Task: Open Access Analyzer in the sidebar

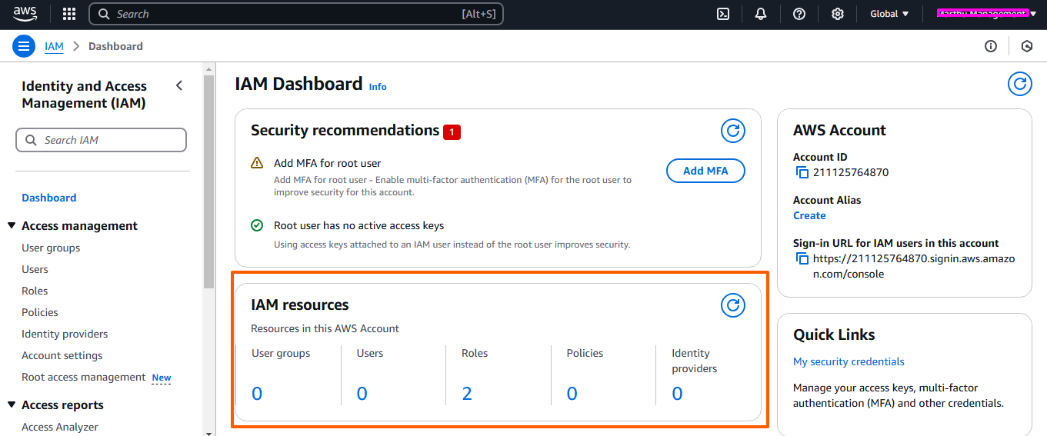Action: 60,427
